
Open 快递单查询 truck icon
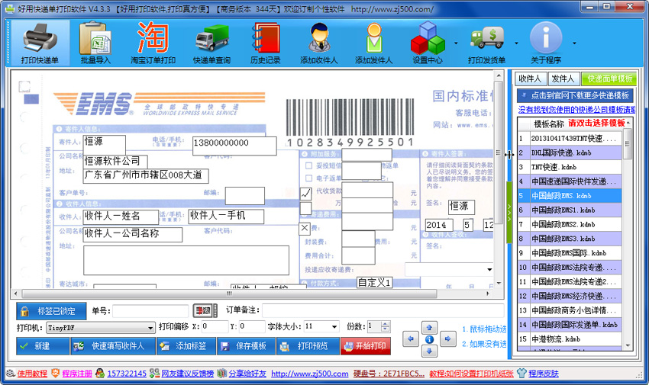(x=211, y=43)
